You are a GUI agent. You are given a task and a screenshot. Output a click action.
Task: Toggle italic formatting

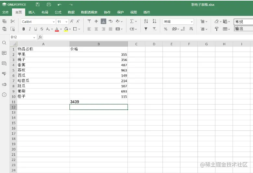(x=30, y=29)
